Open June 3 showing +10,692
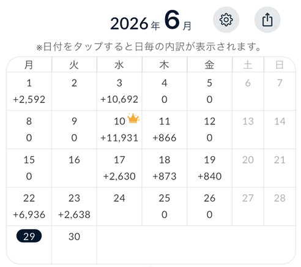 coord(119,91)
